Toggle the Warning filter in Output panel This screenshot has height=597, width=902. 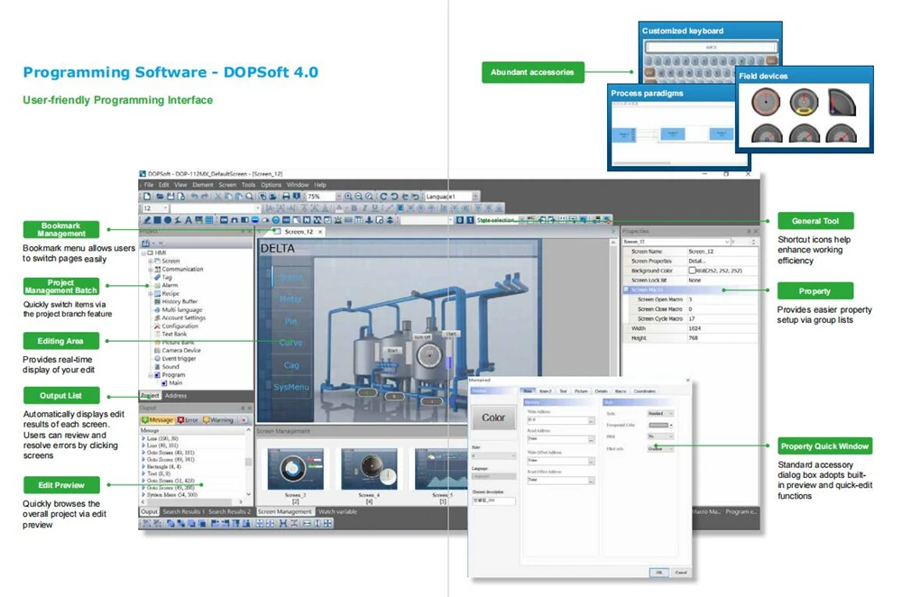coord(218,420)
